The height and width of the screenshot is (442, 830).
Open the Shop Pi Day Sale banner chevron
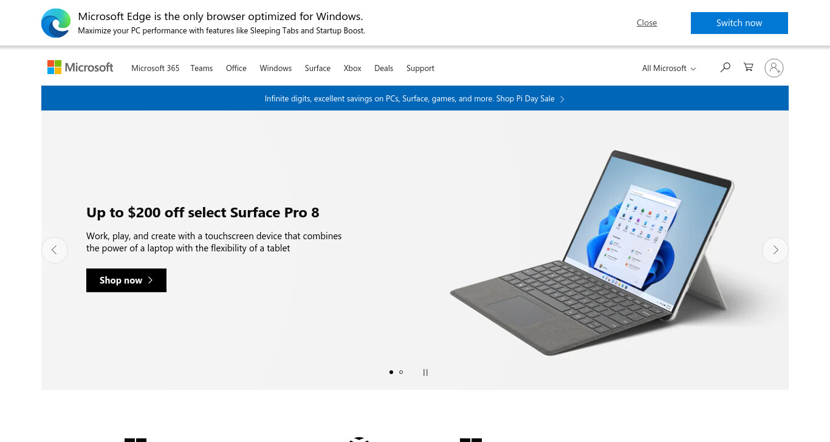point(562,99)
